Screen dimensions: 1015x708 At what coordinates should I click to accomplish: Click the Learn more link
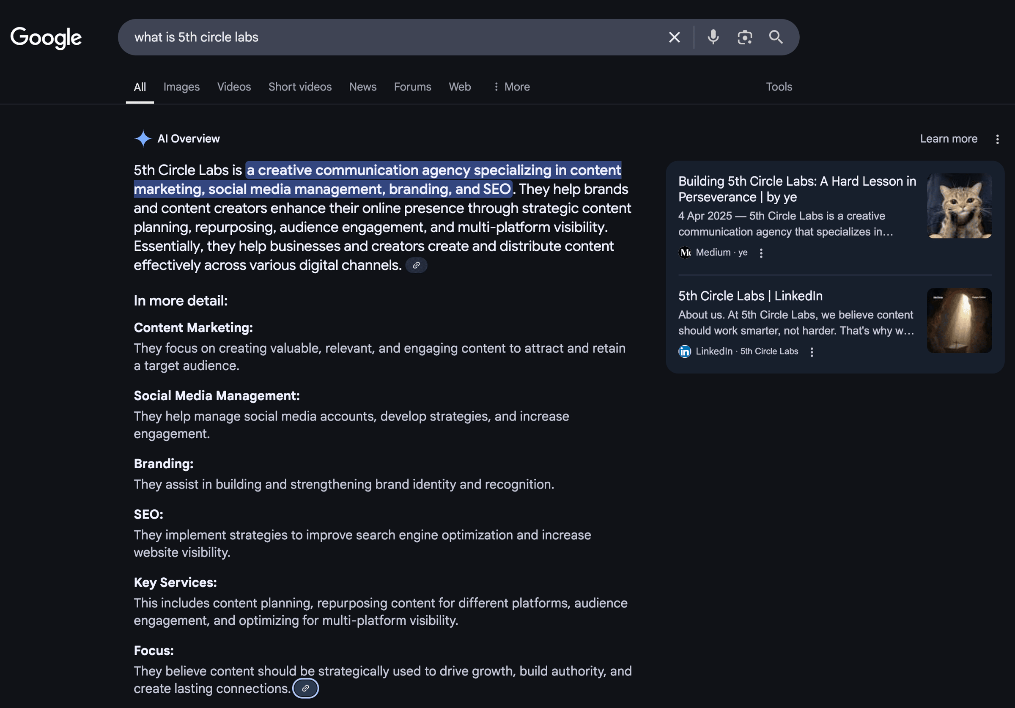949,139
